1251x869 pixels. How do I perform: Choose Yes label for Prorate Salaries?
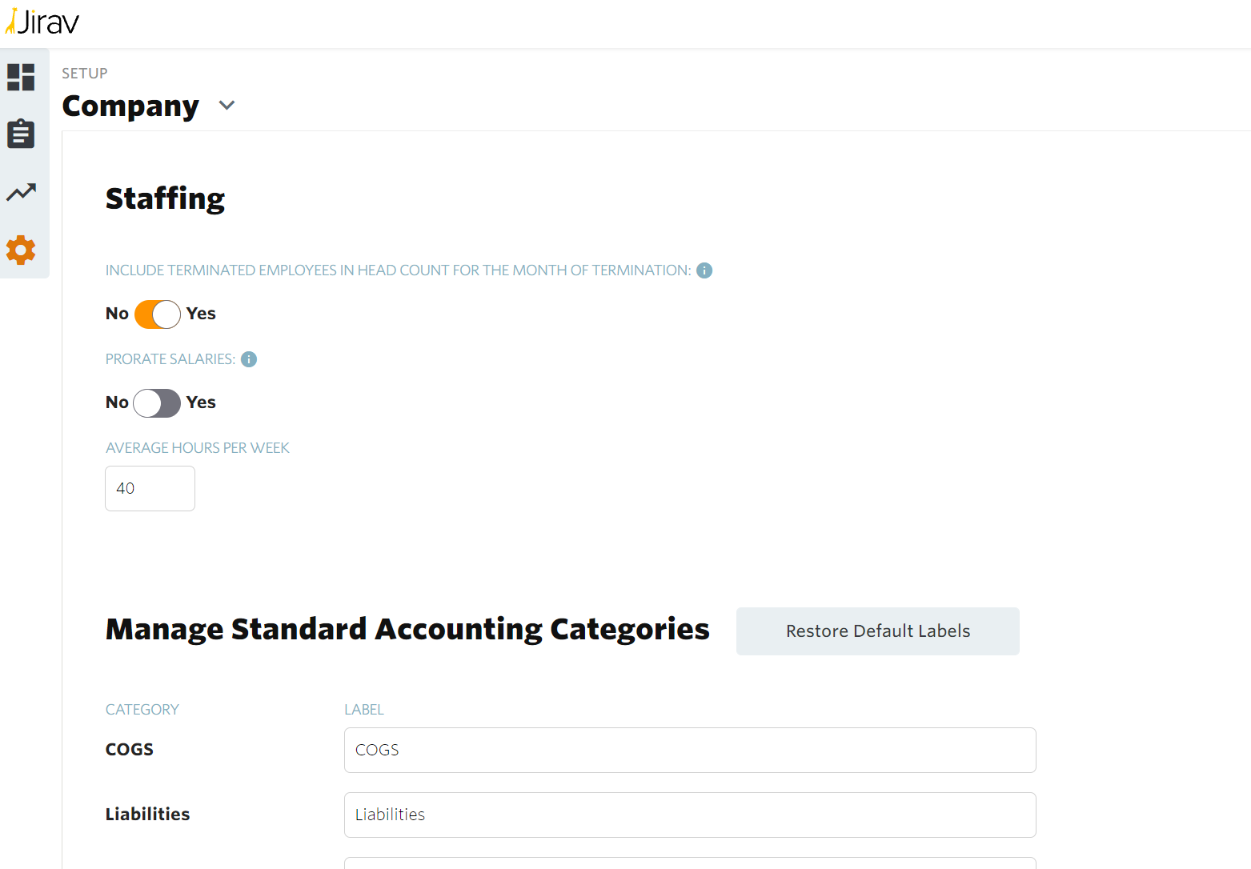(x=201, y=402)
